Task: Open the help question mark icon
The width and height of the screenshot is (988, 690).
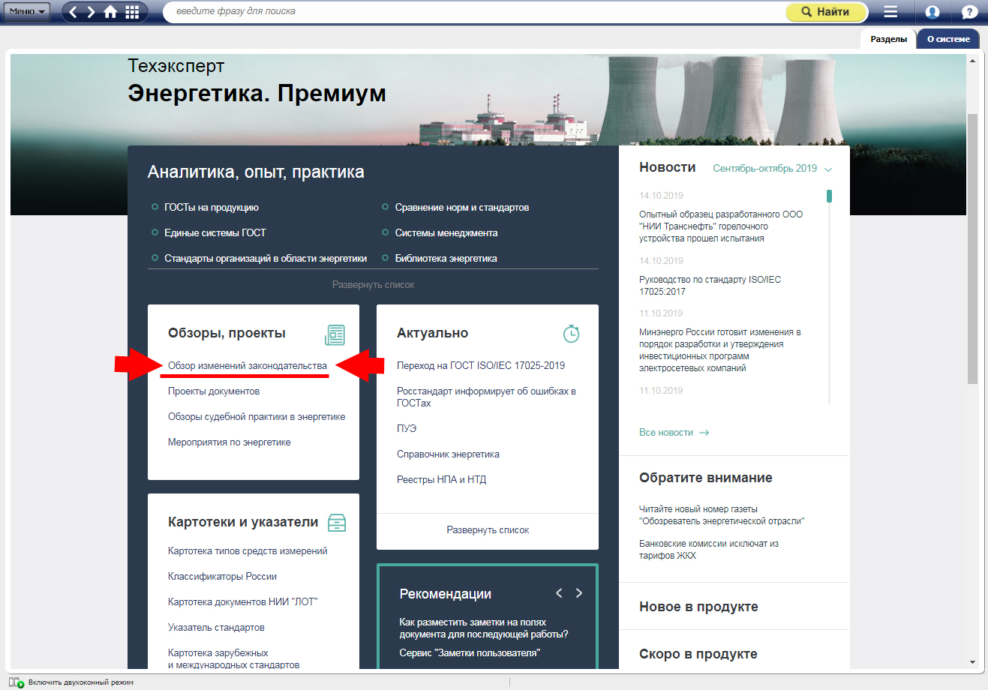Action: tap(969, 12)
